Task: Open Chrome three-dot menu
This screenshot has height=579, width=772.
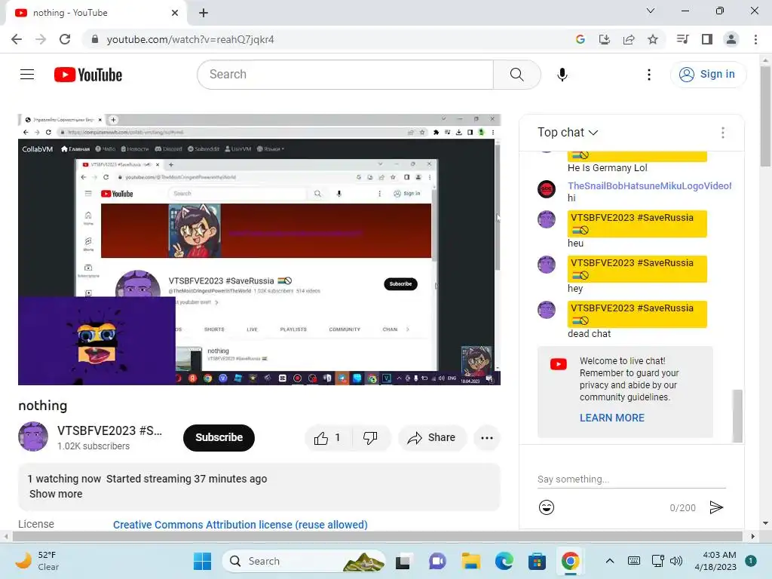Action: (x=755, y=39)
